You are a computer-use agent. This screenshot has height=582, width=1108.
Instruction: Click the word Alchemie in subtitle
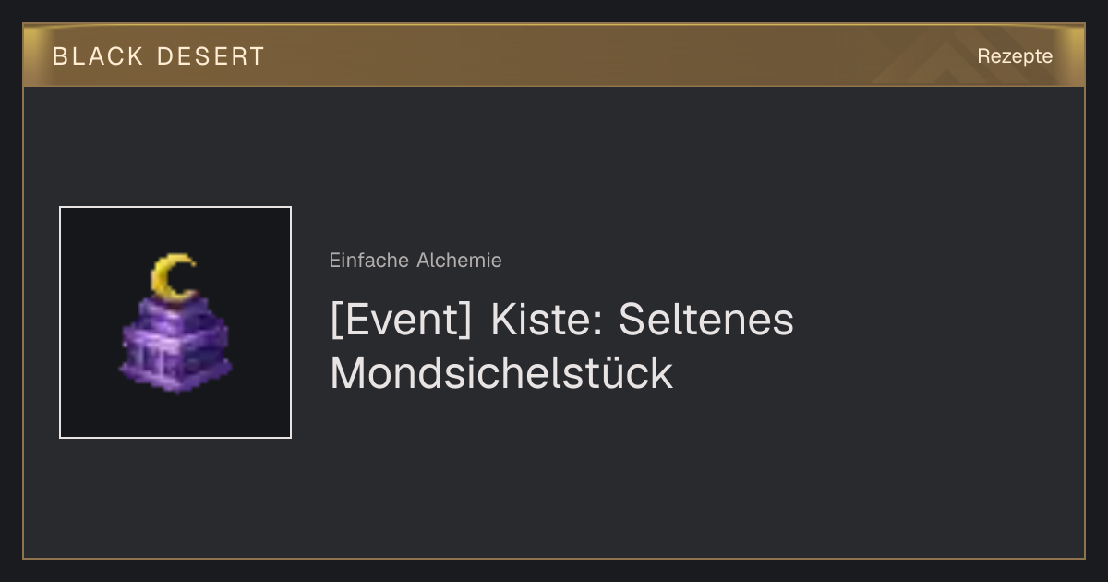pyautogui.click(x=459, y=261)
